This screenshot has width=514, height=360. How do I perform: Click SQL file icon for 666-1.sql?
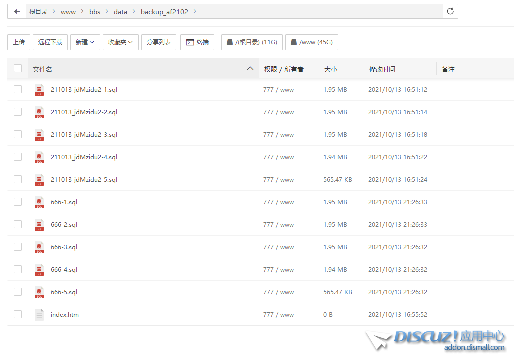[39, 202]
